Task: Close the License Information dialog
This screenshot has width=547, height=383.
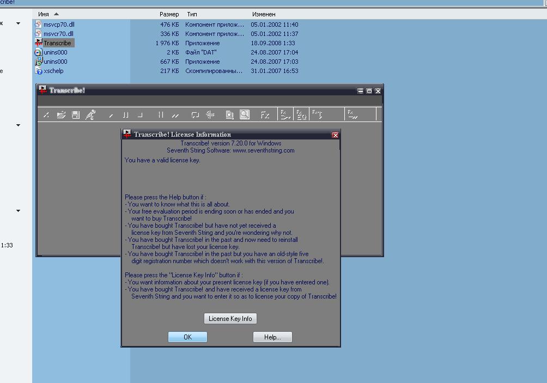Action: tap(335, 135)
